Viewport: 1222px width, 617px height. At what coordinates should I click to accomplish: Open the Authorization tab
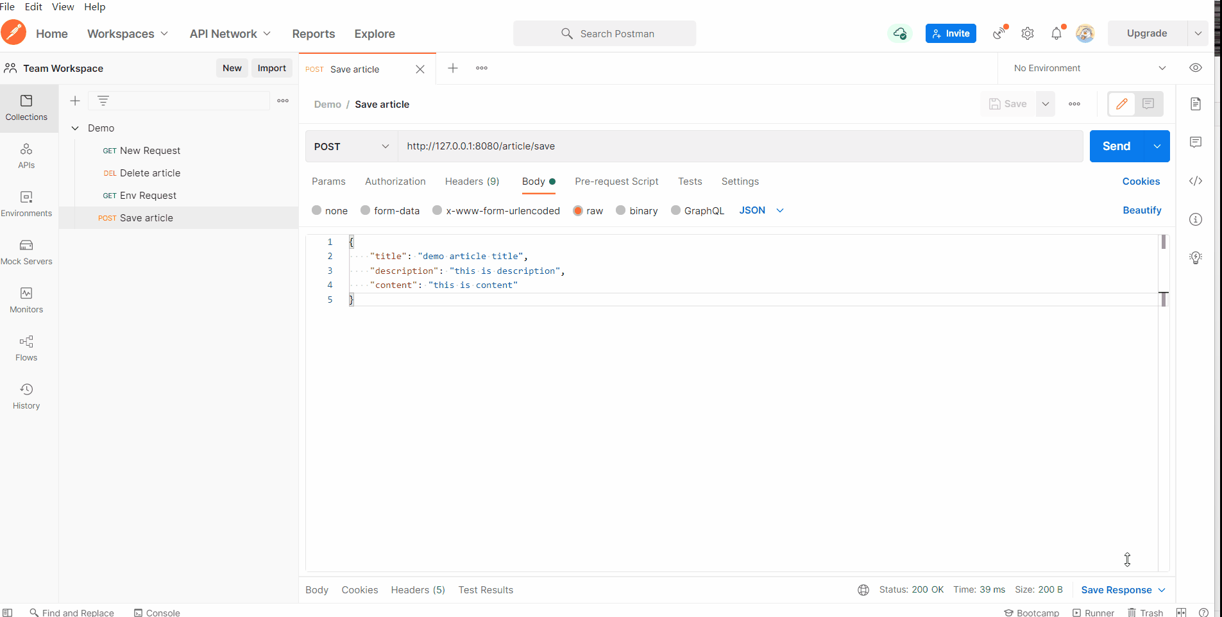395,182
